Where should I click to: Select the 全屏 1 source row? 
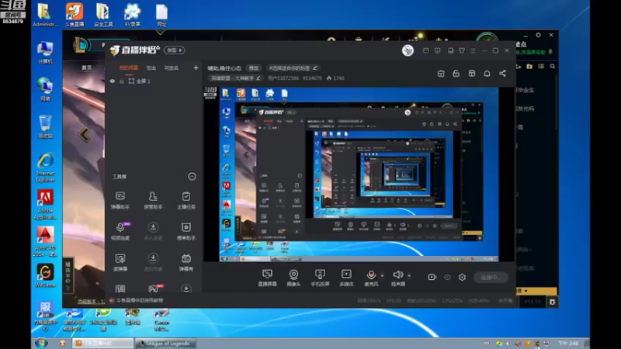point(153,81)
